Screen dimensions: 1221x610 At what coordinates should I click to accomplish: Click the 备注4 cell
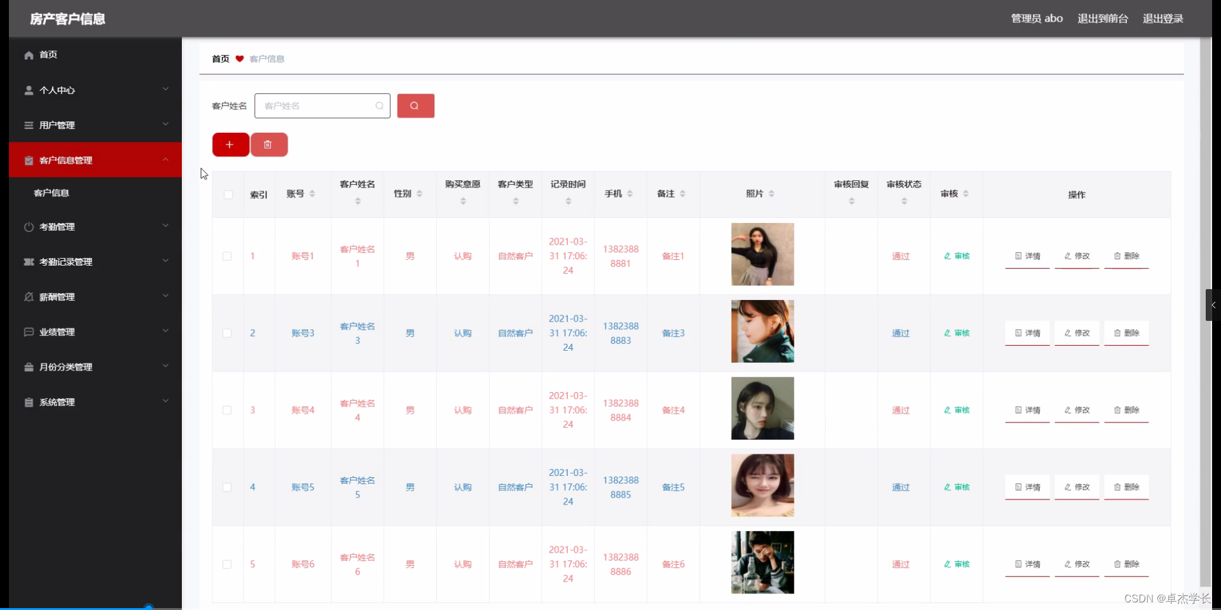tap(673, 410)
